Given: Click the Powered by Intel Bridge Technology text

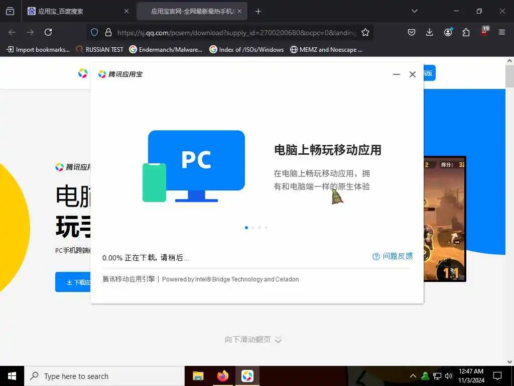Looking at the screenshot, I should click(x=230, y=279).
